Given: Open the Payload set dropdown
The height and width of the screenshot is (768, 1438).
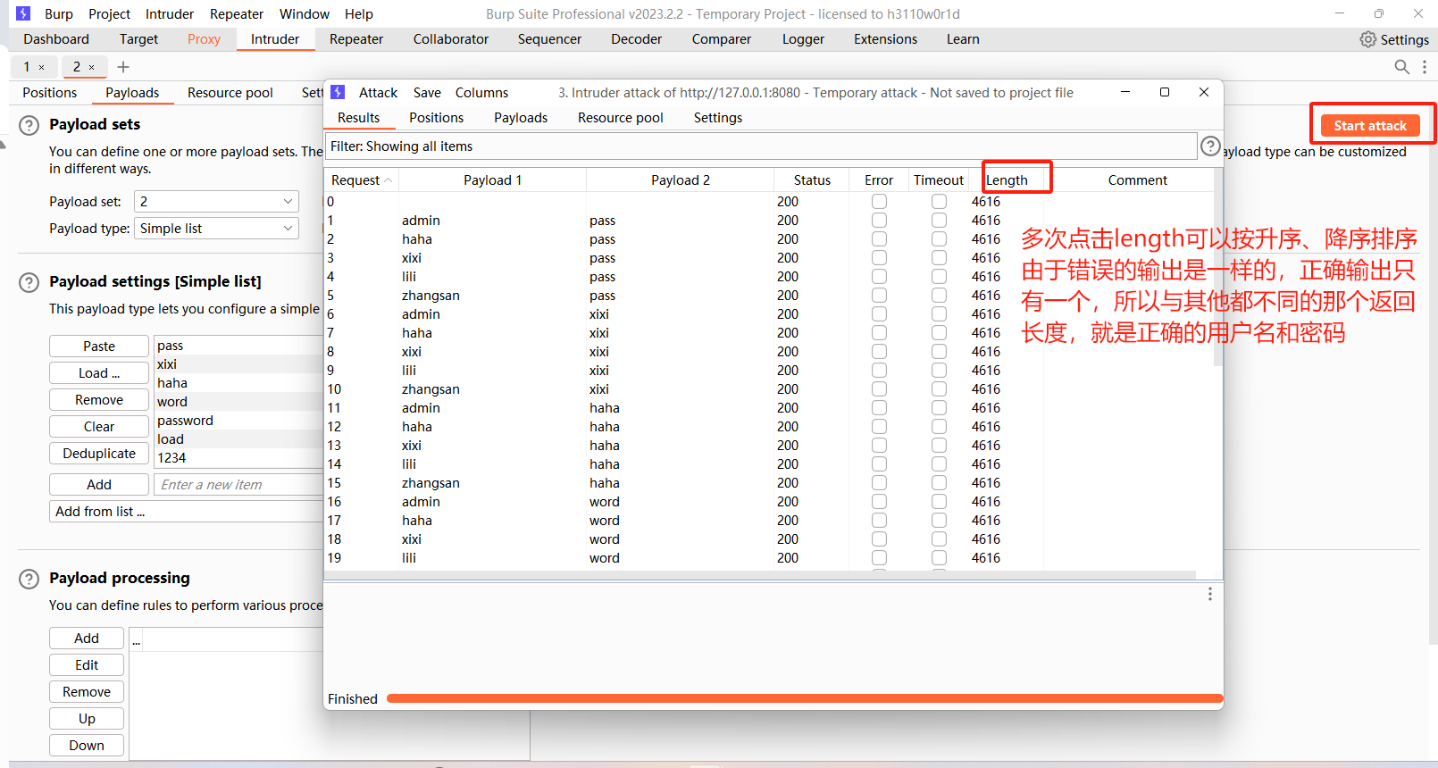Looking at the screenshot, I should [x=216, y=202].
